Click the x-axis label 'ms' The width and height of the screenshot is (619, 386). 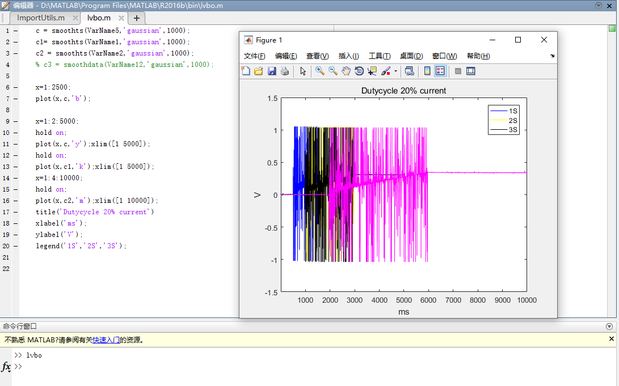tap(403, 312)
